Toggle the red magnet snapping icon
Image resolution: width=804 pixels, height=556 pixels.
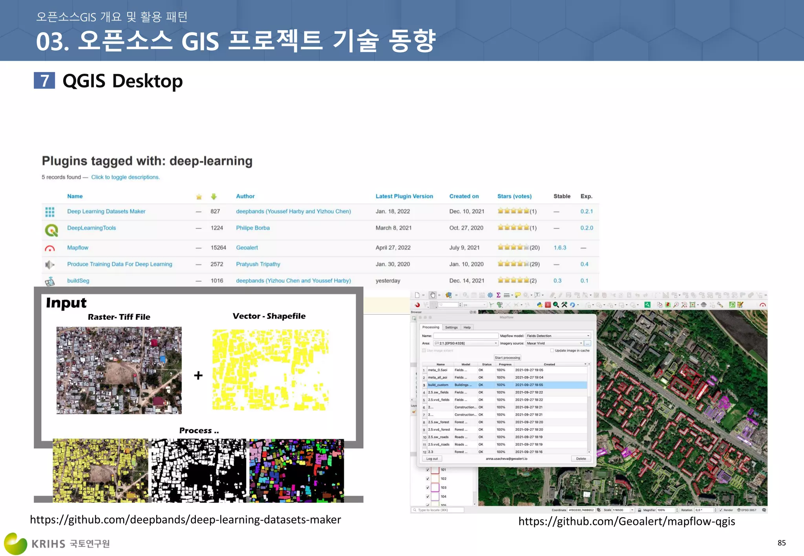pos(417,305)
